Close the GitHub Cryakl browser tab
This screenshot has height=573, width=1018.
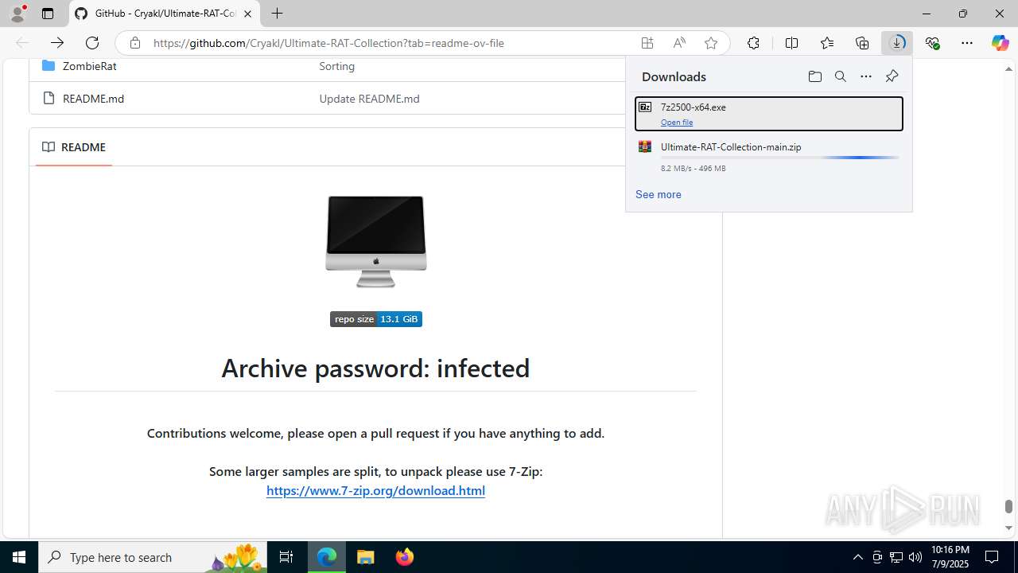point(247,14)
